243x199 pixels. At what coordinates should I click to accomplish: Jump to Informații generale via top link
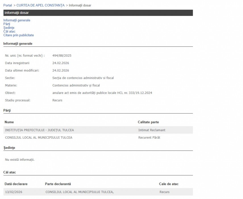point(17,20)
